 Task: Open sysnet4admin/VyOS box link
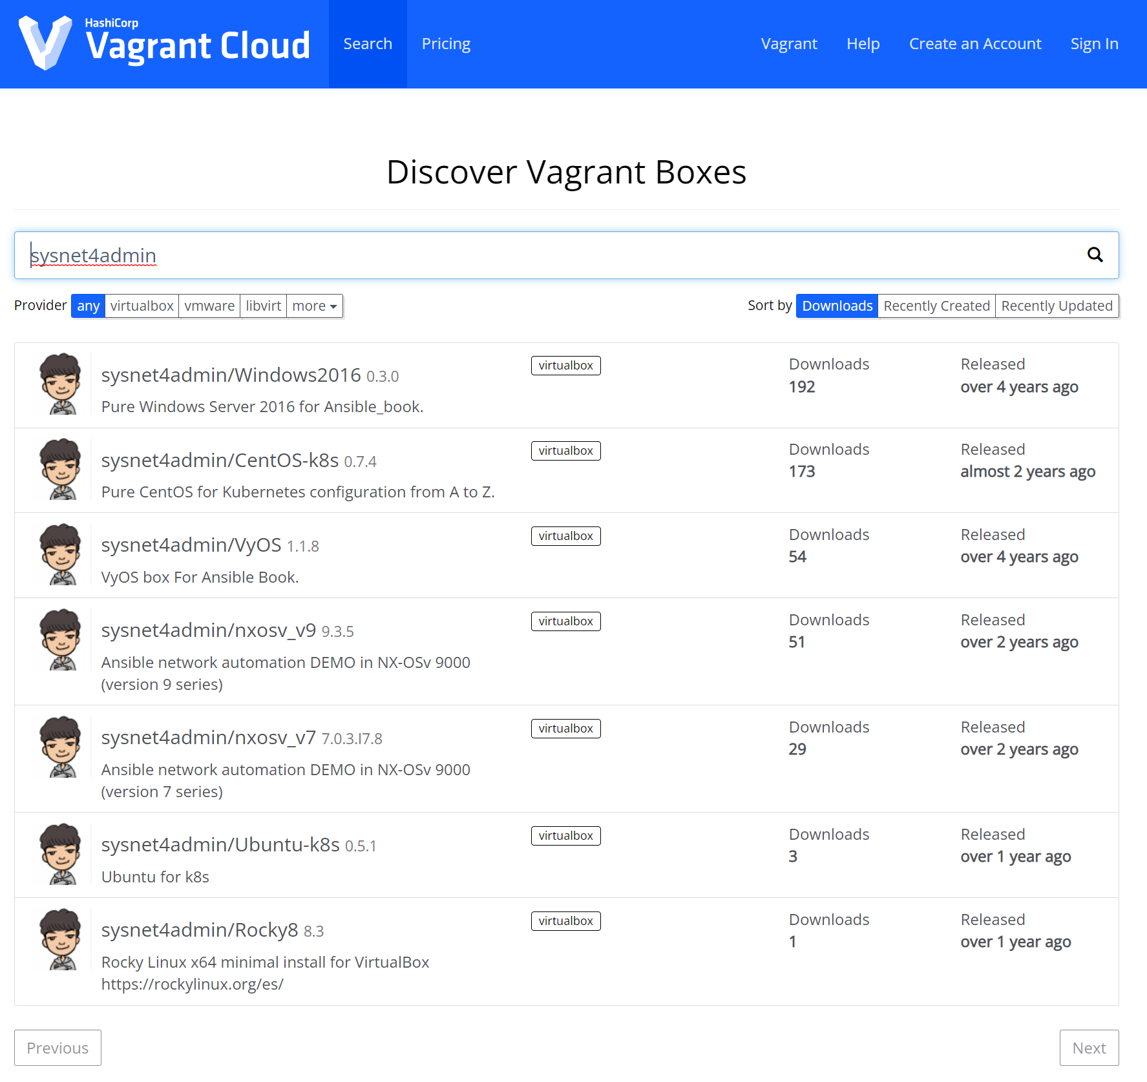coord(191,545)
